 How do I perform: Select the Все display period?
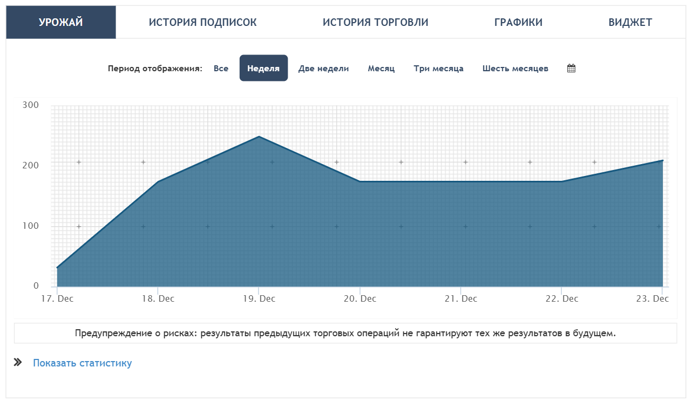(221, 69)
